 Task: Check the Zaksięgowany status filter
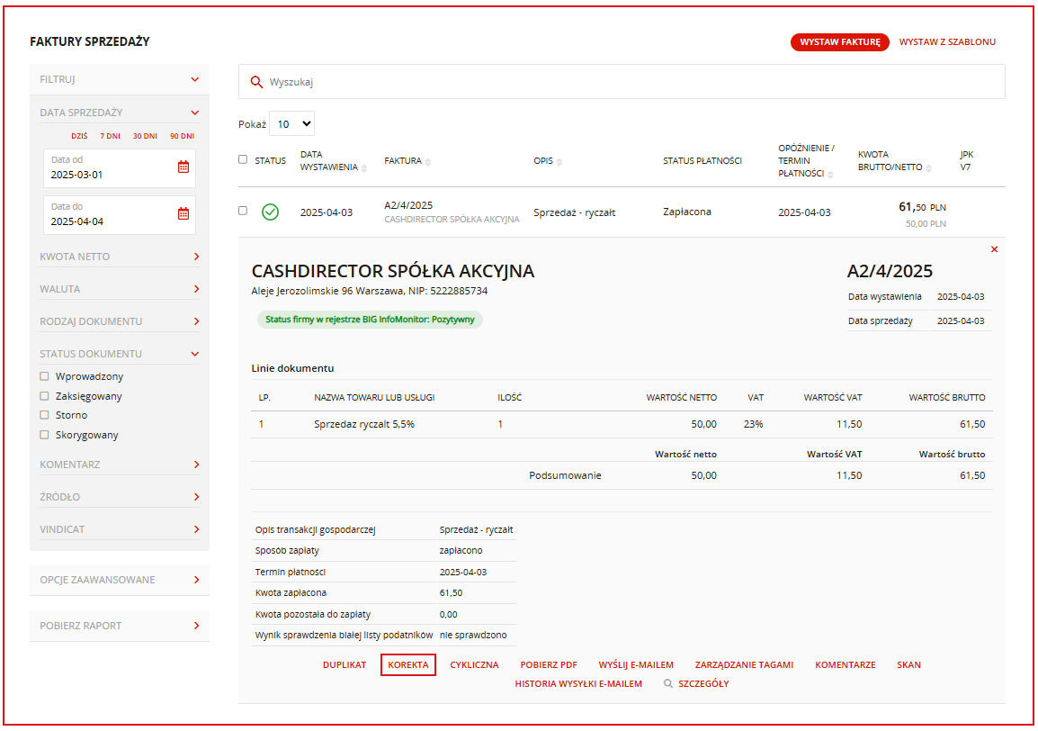tap(44, 395)
